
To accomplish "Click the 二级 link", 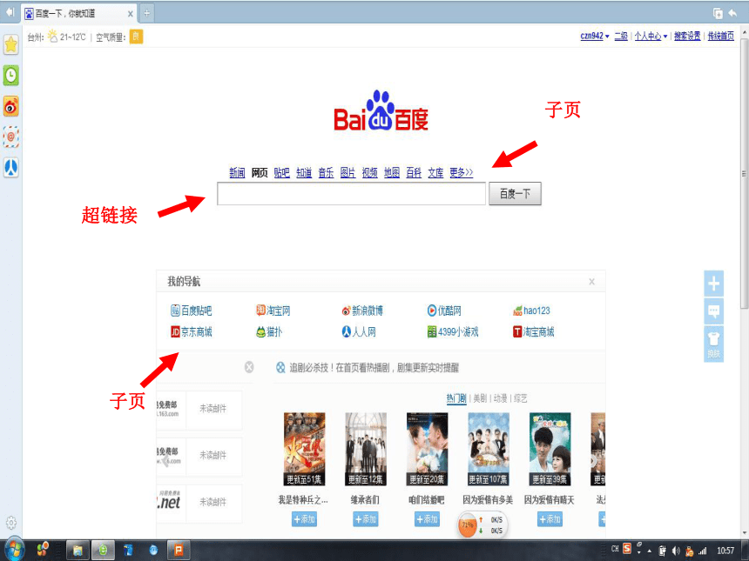I will [x=620, y=36].
